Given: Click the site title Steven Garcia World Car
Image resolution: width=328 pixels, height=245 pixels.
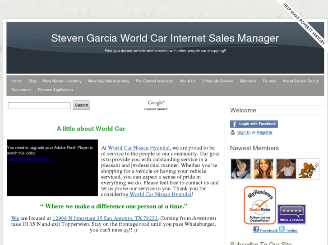Looking at the screenshot, I should [165, 38].
